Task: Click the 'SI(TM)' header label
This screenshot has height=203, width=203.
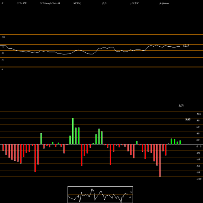Action: [77, 3]
